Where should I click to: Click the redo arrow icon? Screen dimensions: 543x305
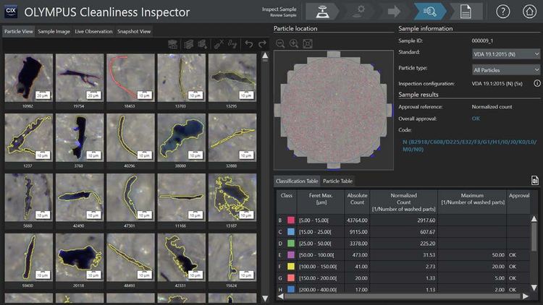pyautogui.click(x=261, y=45)
